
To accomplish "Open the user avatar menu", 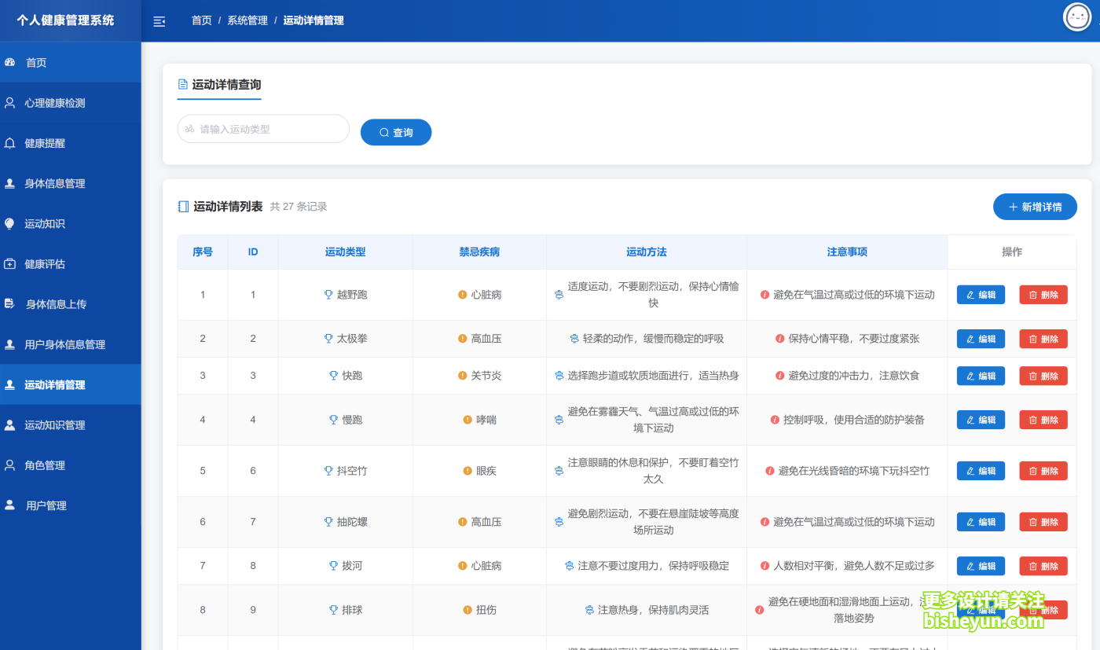I will tap(1077, 17).
